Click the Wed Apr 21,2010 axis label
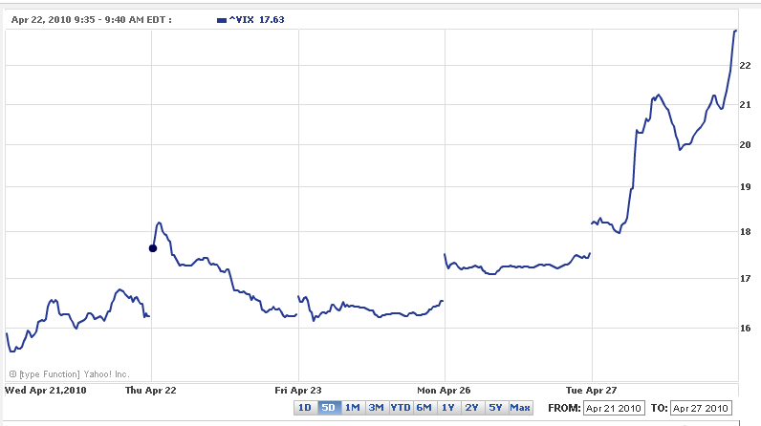 coord(46,390)
